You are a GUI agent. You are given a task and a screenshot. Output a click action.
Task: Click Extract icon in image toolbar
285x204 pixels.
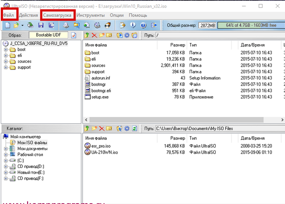coord(119,35)
